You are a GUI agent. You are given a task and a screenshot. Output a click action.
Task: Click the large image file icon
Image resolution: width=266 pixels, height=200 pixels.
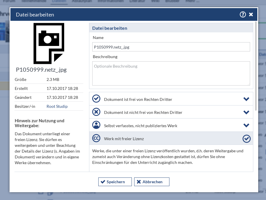click(x=49, y=43)
